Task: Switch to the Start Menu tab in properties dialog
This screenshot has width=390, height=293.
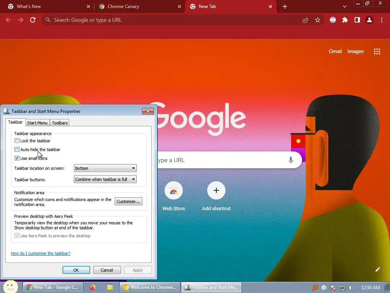Action: tap(37, 123)
